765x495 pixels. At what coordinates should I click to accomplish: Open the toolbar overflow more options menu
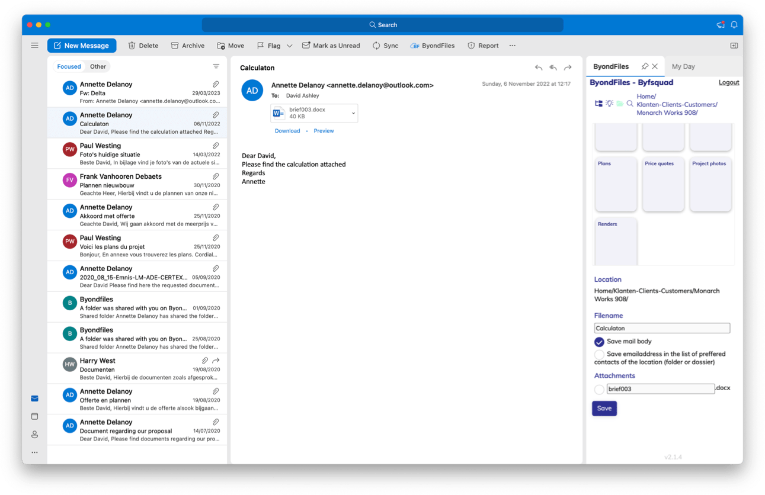click(x=512, y=46)
